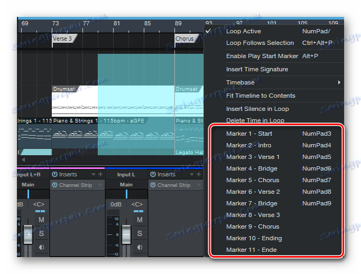
Task: Click pan slider on Input L+R channel
Action: click(x=33, y=194)
